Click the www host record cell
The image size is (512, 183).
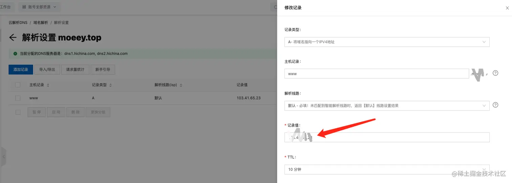[x=34, y=98]
